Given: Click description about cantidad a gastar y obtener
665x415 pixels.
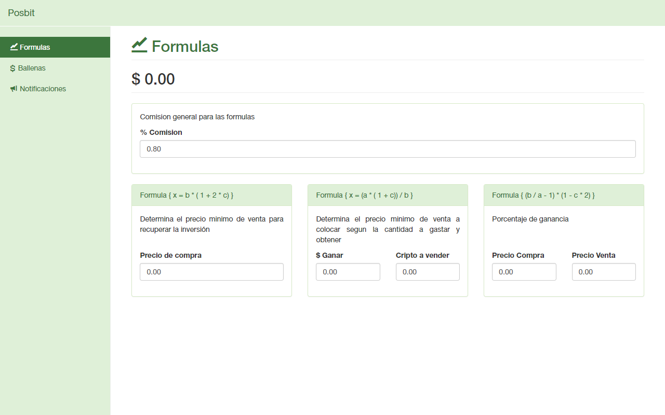Looking at the screenshot, I should click(388, 229).
